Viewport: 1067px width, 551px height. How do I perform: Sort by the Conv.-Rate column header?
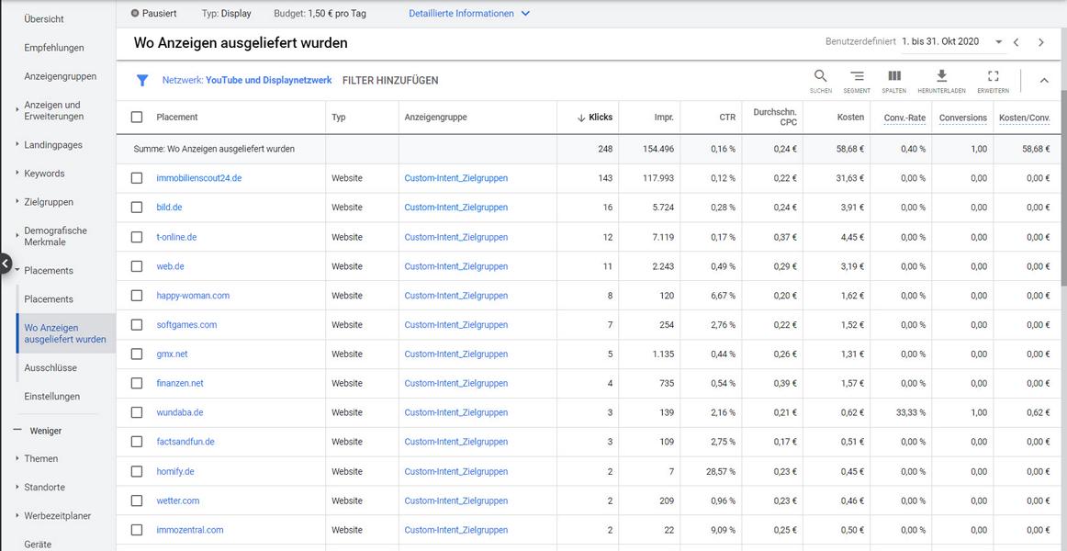coord(905,117)
